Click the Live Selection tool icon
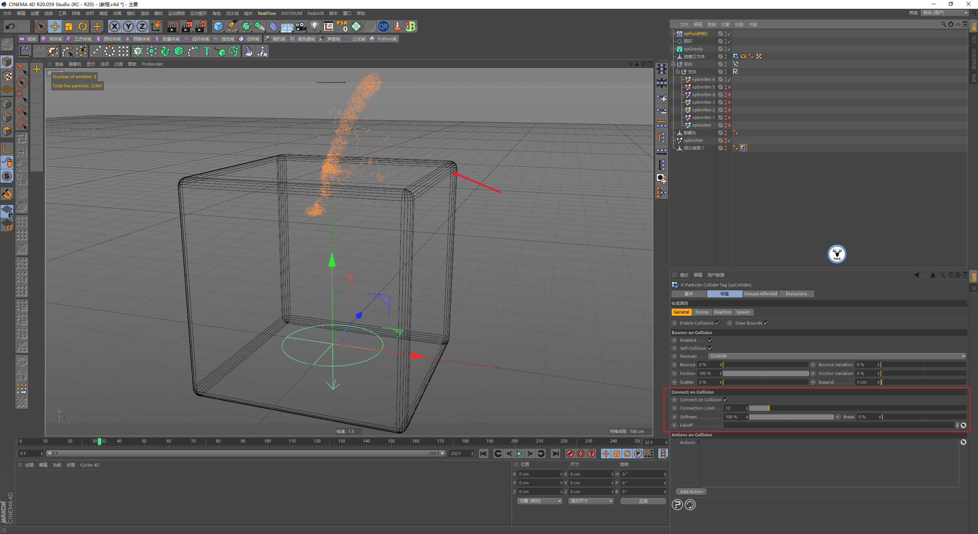Viewport: 978px width, 534px height. pos(41,26)
